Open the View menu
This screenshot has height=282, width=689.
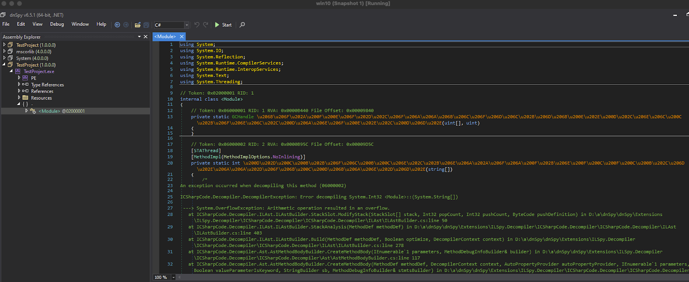point(37,24)
